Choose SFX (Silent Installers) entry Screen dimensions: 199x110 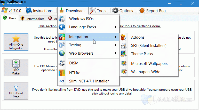pos(149,46)
